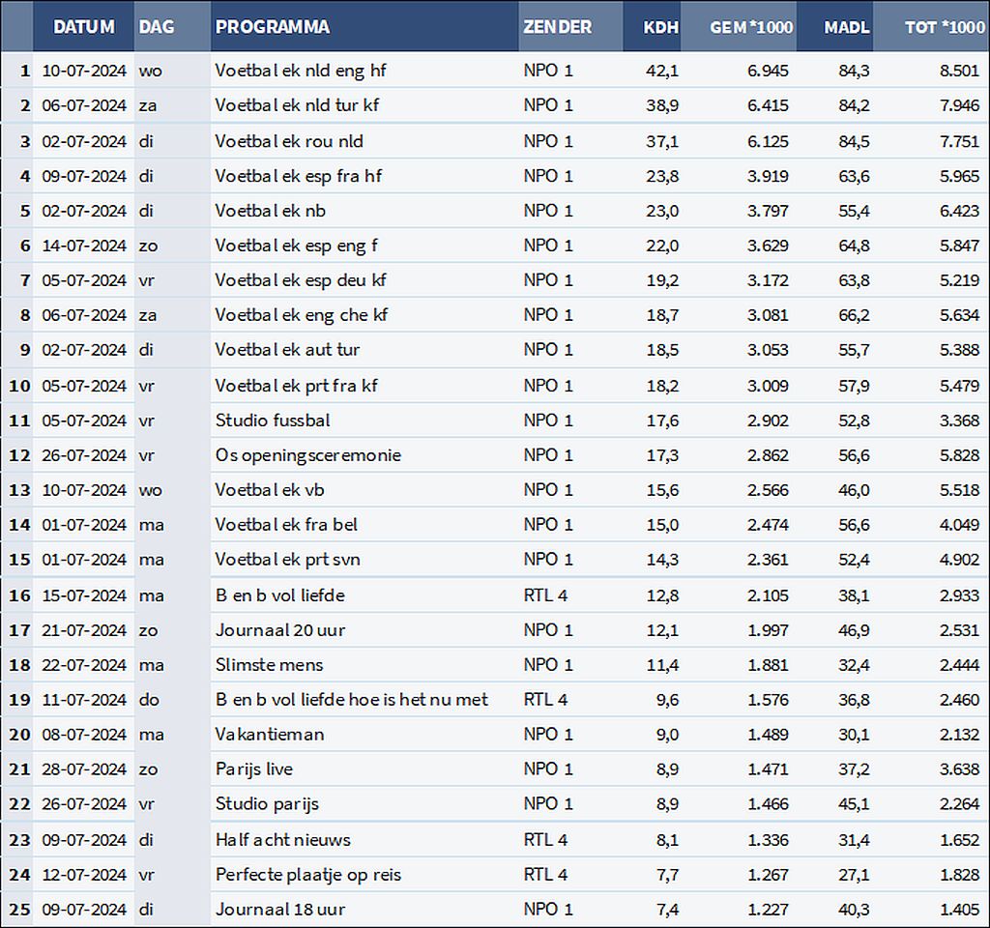Click TOT value 7.946
The height and width of the screenshot is (928, 990).
point(959,105)
